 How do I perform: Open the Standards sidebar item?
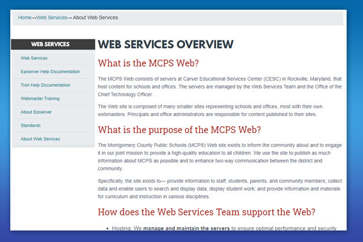click(x=31, y=125)
